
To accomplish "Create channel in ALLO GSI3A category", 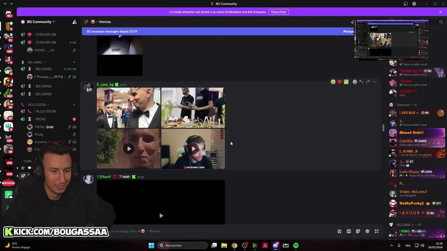I will tap(74, 105).
